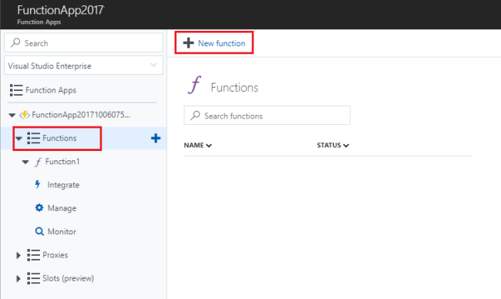The image size is (501, 299).
Task: Click the large purple f Functions icon
Action: [194, 85]
